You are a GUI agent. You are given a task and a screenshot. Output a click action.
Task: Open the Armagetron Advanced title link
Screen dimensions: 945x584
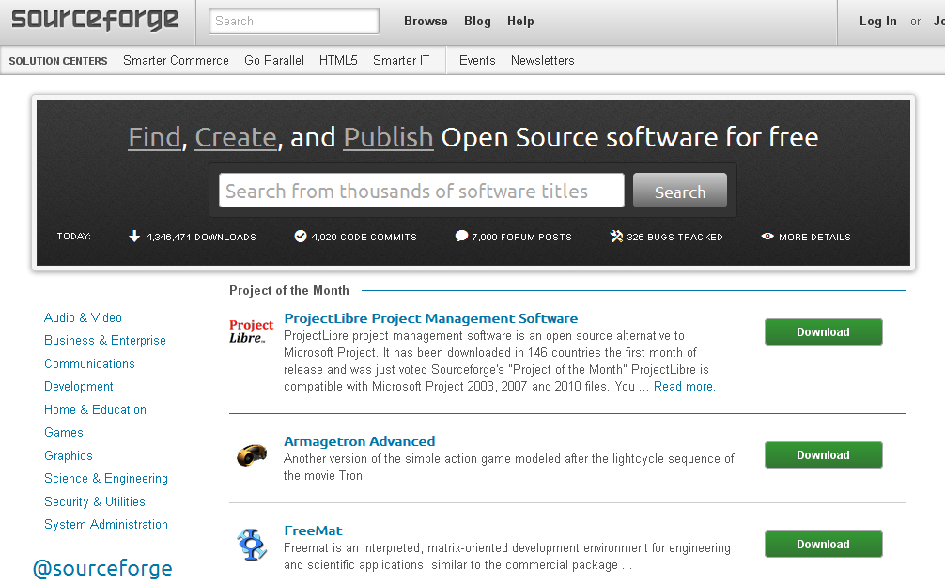(359, 441)
